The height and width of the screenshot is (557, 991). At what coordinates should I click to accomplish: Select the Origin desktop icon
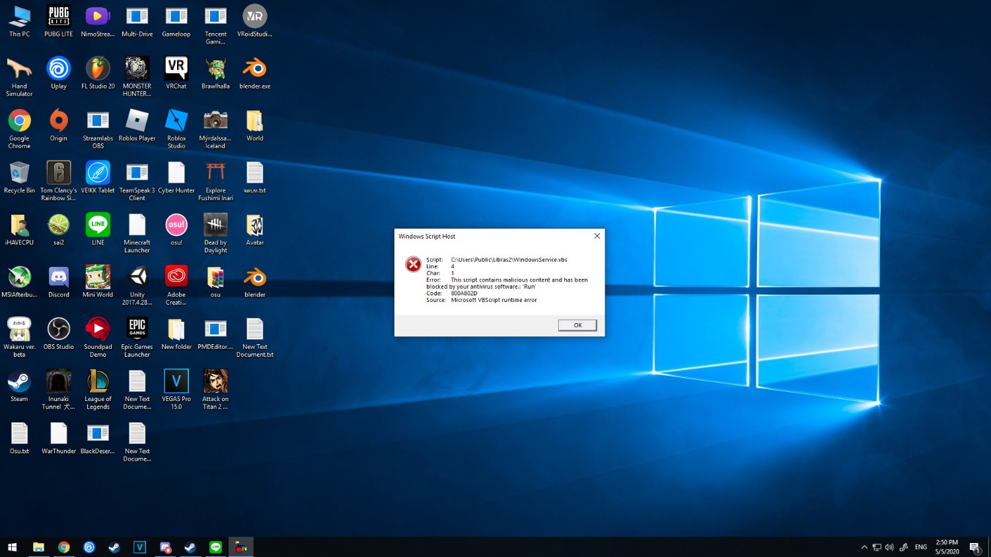click(x=59, y=126)
